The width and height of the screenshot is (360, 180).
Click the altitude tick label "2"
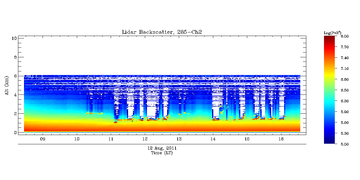[x=15, y=114]
